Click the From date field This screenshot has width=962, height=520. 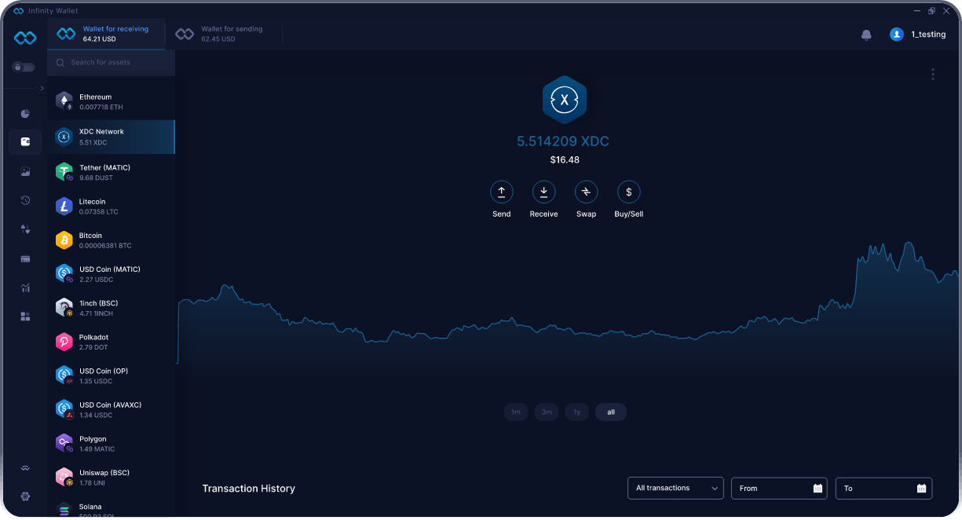coord(780,489)
